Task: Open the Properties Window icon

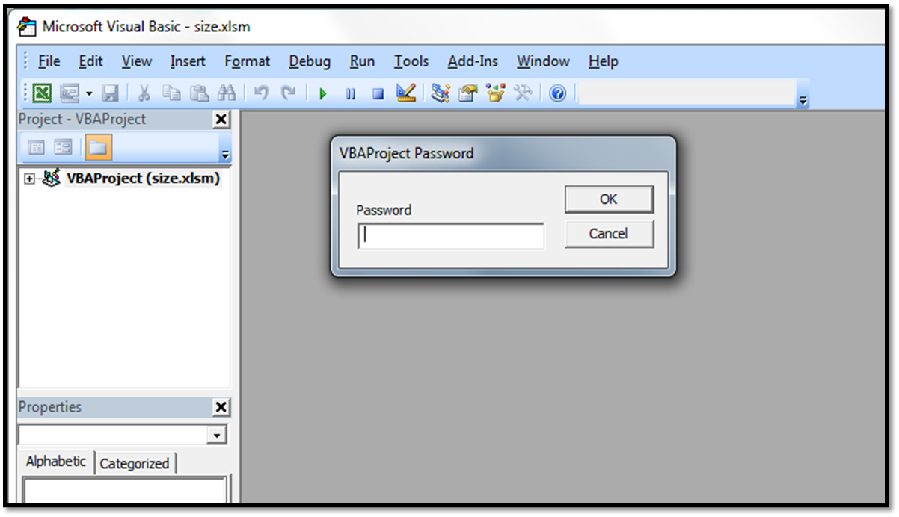Action: [467, 93]
